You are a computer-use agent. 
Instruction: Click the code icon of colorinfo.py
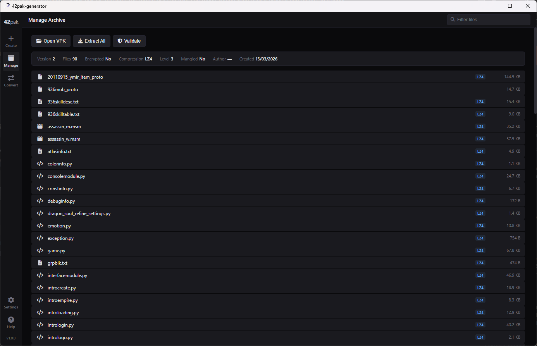(x=40, y=164)
